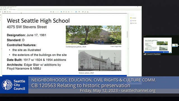Viewport: 179px width, 101px height.
Task: Click the magnifier Find icon in toolbar
Action: (x=10, y=12)
